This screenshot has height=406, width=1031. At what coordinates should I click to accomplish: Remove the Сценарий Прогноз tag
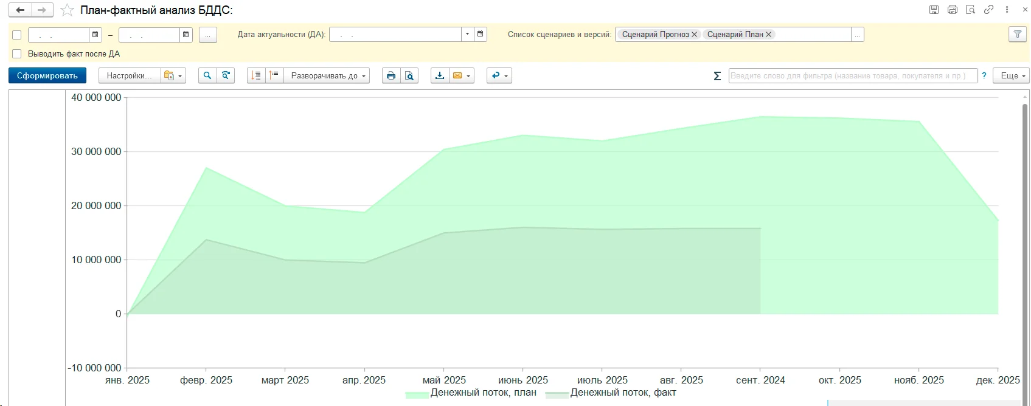tap(695, 35)
